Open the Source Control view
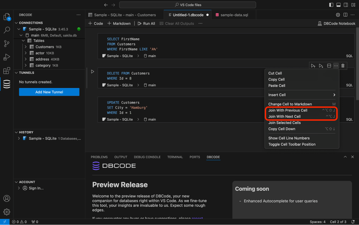The width and height of the screenshot is (359, 225). 7,43
